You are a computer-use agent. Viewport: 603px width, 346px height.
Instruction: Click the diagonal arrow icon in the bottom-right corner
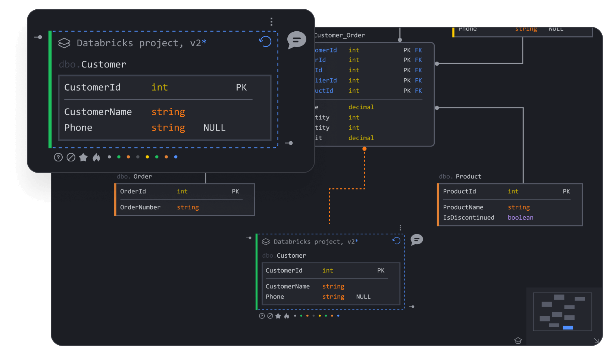coord(596,340)
